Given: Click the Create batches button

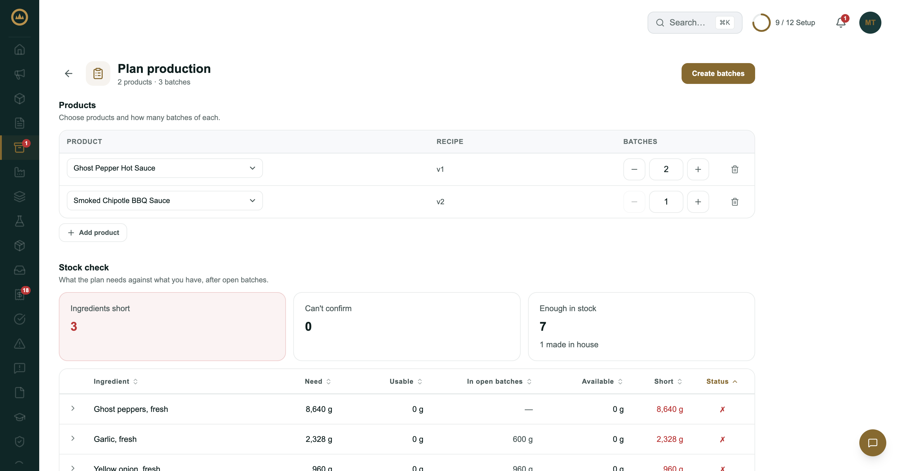Looking at the screenshot, I should click(x=718, y=73).
